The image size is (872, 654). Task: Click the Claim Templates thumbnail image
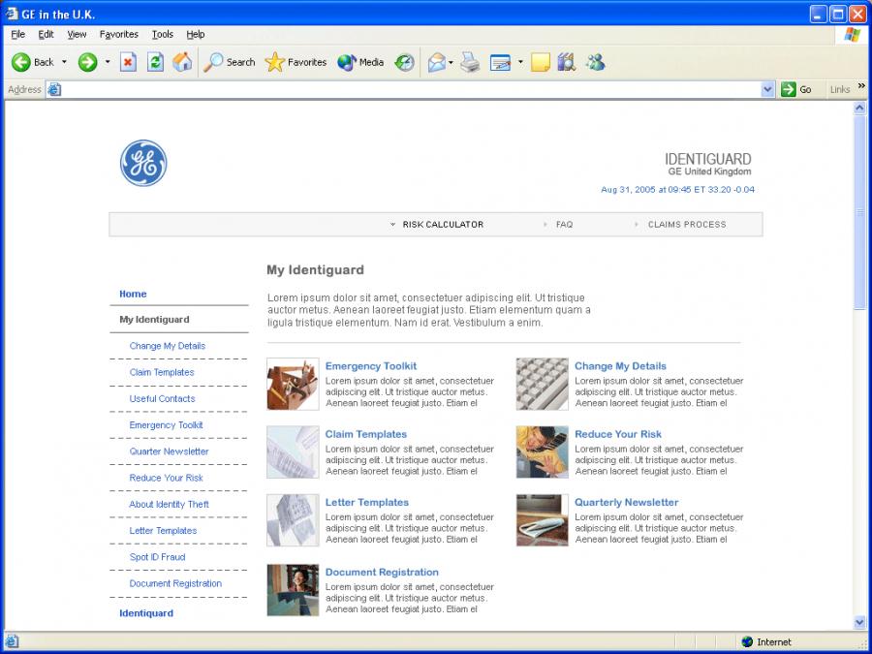pyautogui.click(x=293, y=452)
